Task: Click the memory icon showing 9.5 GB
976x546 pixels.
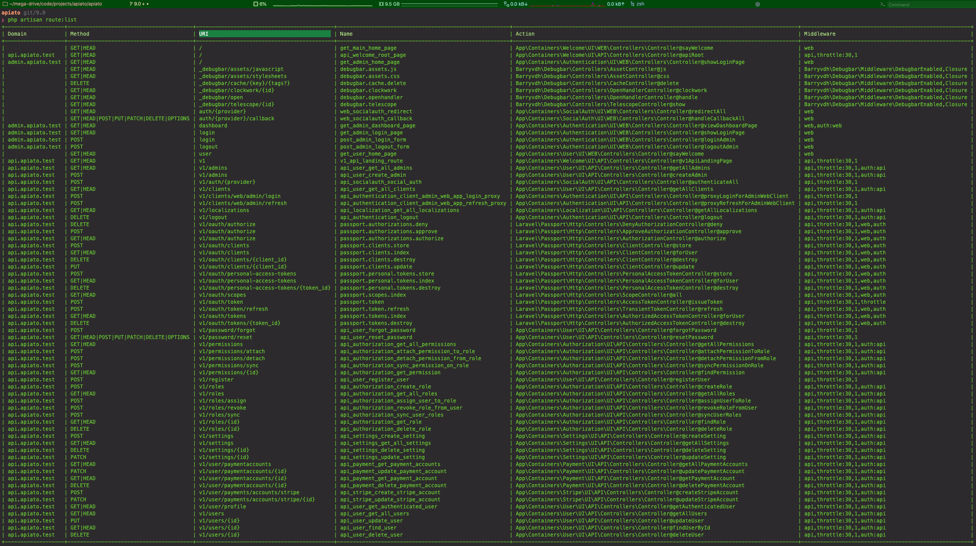Action: pos(381,4)
